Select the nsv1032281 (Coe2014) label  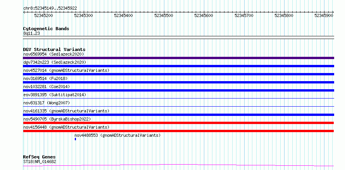(x=47, y=87)
